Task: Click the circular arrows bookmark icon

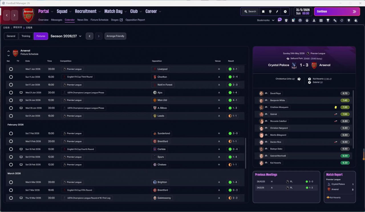Action: [x=342, y=21]
